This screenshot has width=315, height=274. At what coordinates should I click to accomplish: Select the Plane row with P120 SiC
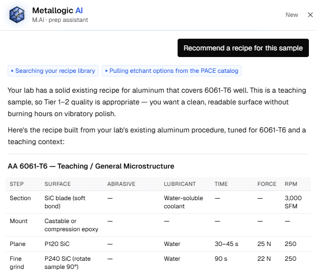[x=158, y=244]
